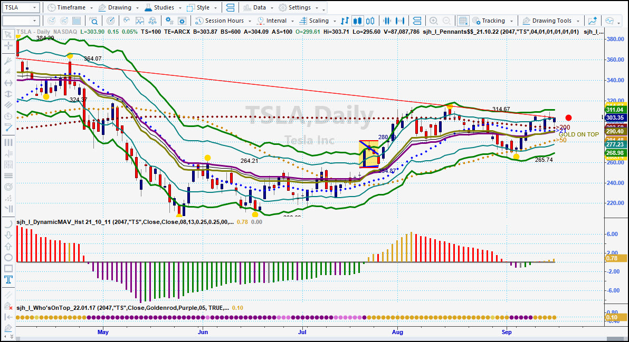
Task: Decrease bar spacing with compress icon
Action: (387, 21)
